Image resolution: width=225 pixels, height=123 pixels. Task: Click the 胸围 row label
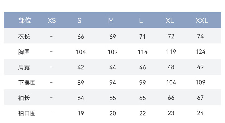click(24, 52)
